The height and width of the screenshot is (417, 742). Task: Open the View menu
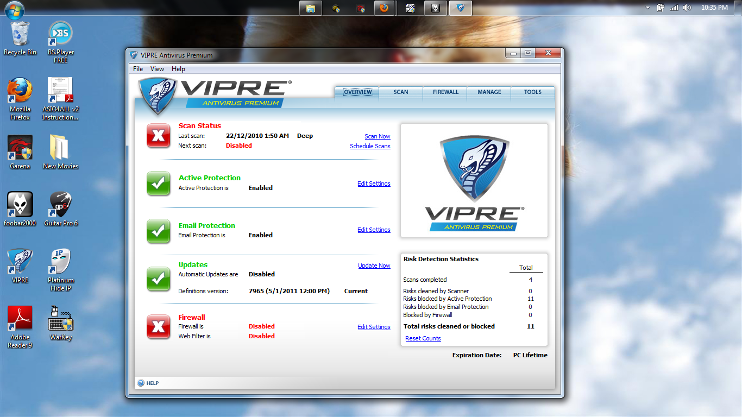pos(158,69)
